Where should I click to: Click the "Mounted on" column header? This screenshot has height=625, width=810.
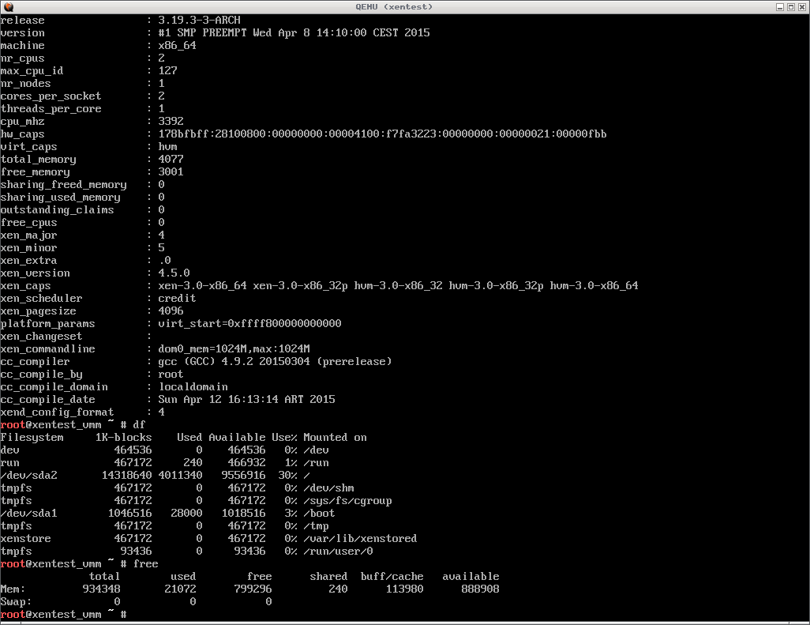pyautogui.click(x=335, y=437)
